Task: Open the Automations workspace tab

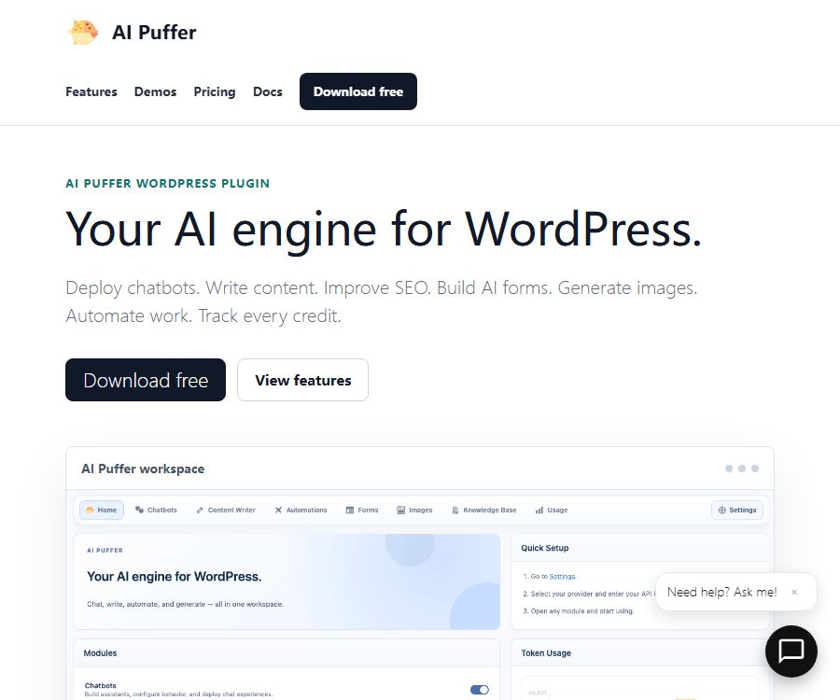Action: pos(301,510)
